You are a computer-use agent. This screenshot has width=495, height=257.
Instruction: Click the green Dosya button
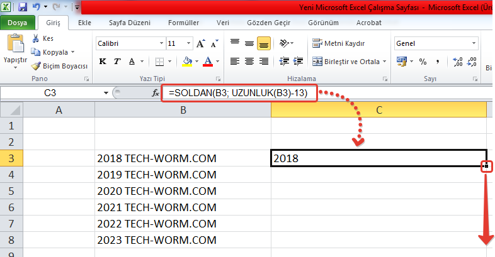[x=17, y=23]
